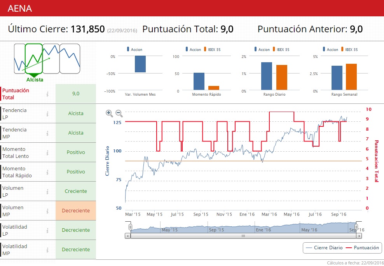Toggle Puntuación line in chart legend

click(362, 248)
